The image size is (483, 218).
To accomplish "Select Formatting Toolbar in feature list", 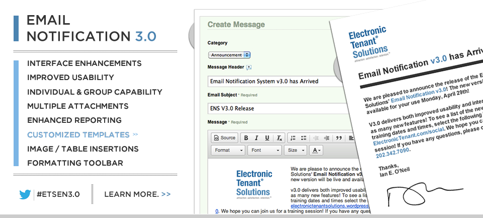I will pos(75,163).
